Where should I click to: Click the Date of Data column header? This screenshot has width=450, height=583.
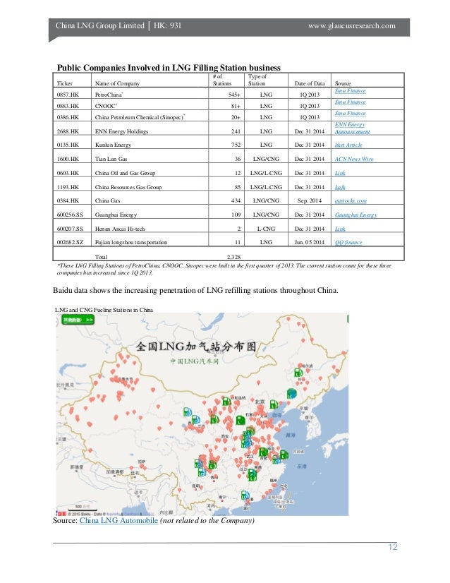[x=310, y=84]
